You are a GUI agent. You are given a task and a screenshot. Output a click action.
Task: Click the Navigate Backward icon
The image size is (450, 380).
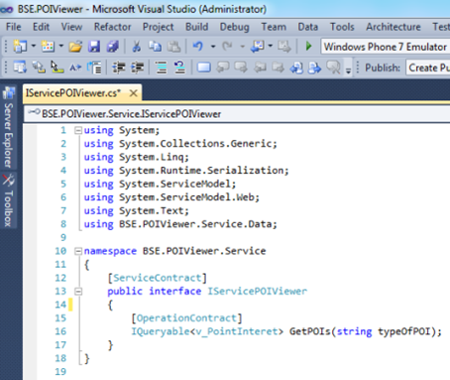point(258,47)
